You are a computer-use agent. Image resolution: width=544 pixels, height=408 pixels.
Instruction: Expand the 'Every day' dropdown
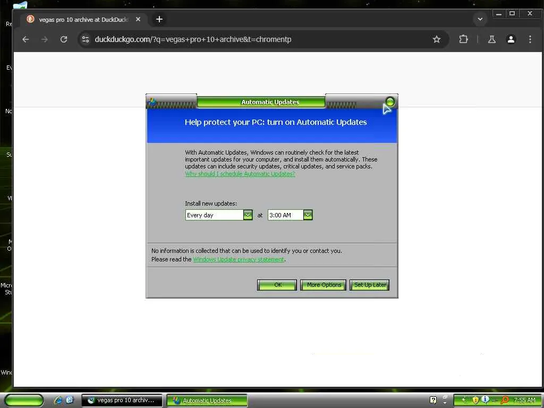click(248, 215)
